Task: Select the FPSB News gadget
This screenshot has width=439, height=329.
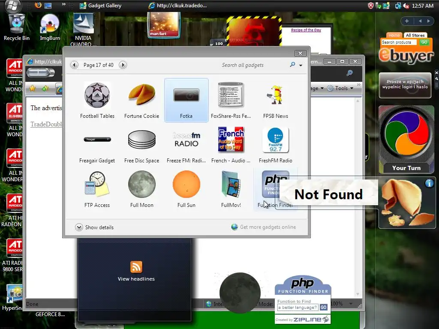Action: click(x=276, y=100)
